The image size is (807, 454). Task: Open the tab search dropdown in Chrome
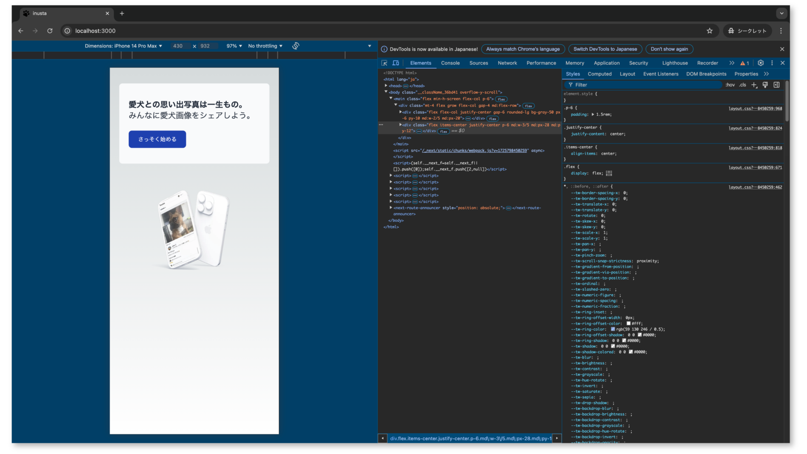coord(782,13)
